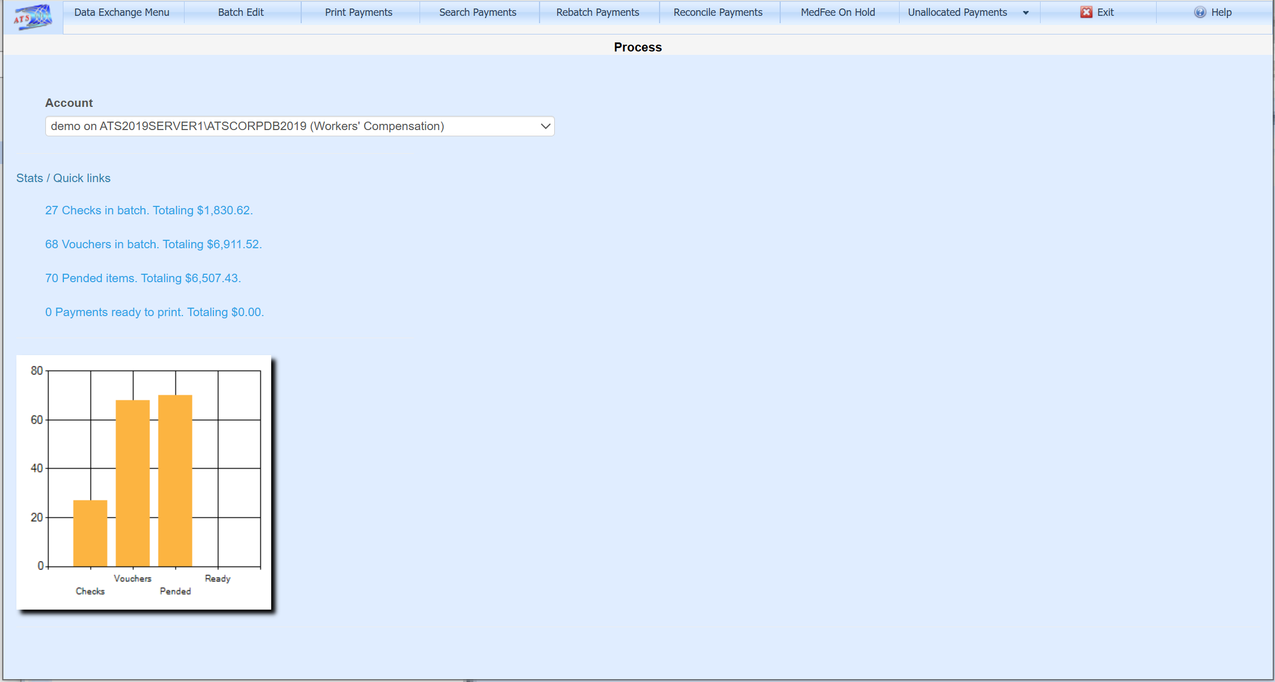Open the Batch Edit menu item
Image resolution: width=1275 pixels, height=682 pixels.
[x=241, y=12]
